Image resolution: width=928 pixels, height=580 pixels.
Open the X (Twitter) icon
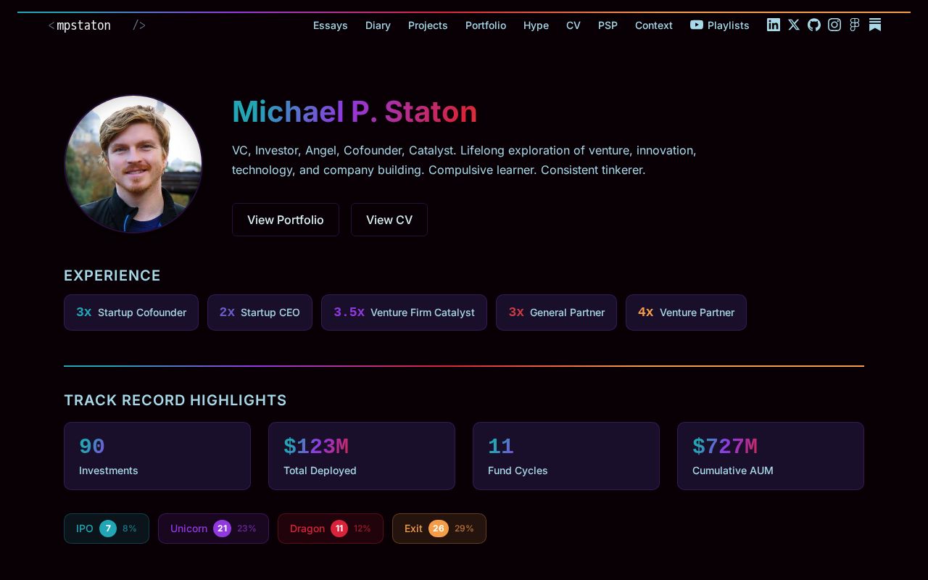[x=794, y=25]
